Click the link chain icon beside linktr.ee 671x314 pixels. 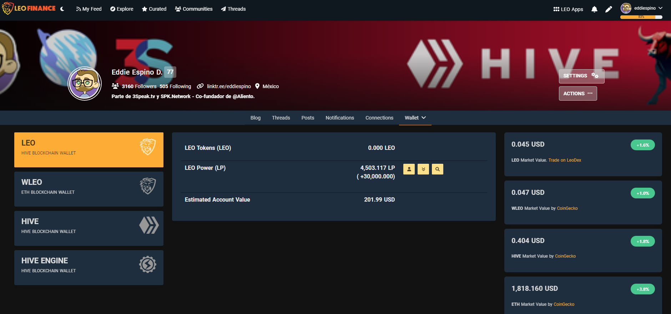(200, 86)
